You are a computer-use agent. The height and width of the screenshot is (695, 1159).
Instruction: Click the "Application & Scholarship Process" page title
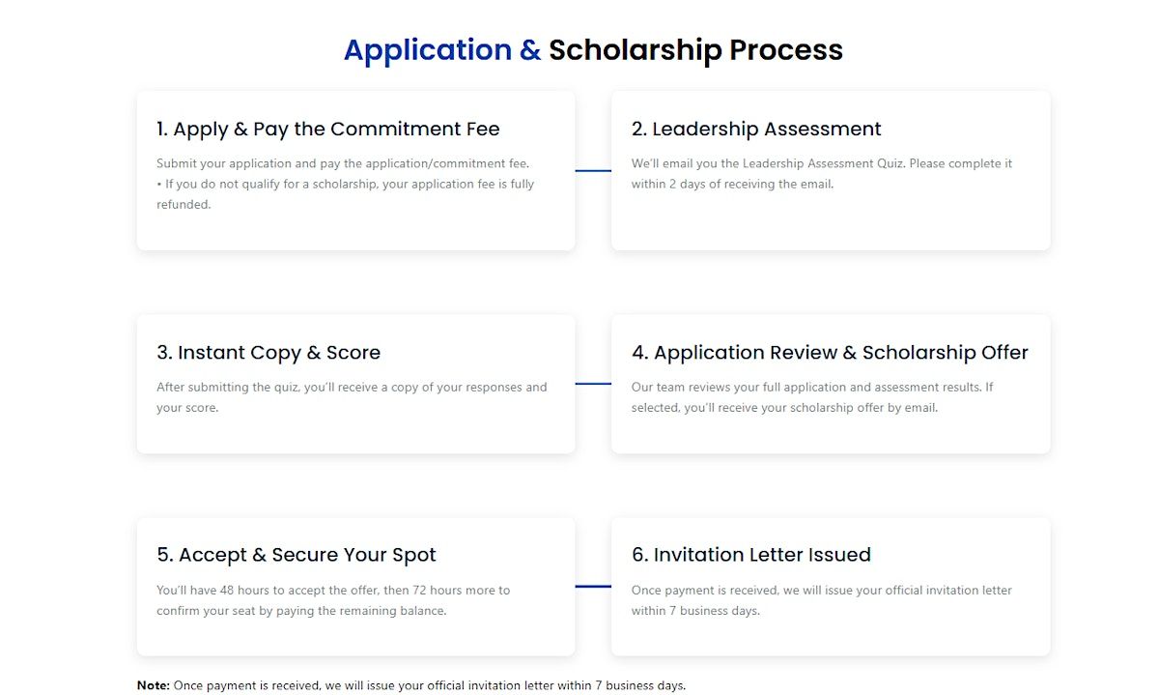pyautogui.click(x=593, y=50)
